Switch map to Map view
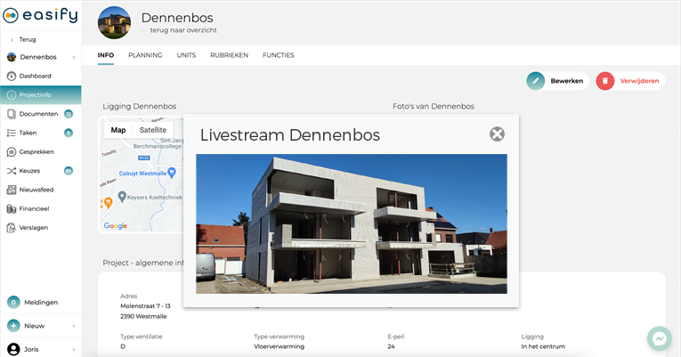This screenshot has height=357, width=681. [118, 130]
